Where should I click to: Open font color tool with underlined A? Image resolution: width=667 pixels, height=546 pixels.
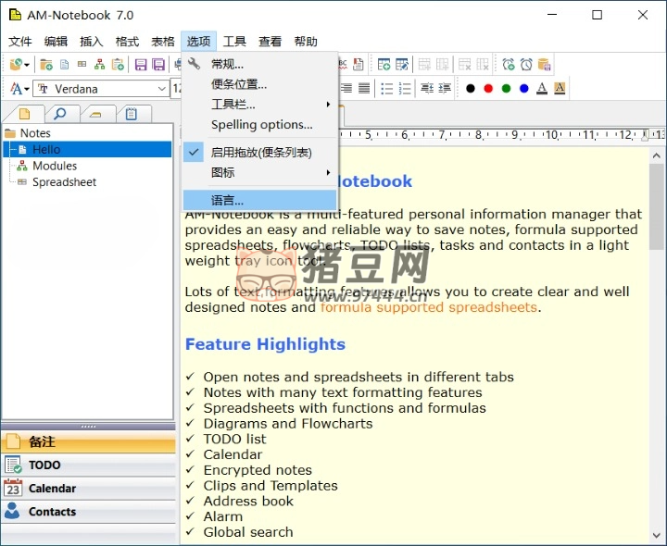[542, 89]
